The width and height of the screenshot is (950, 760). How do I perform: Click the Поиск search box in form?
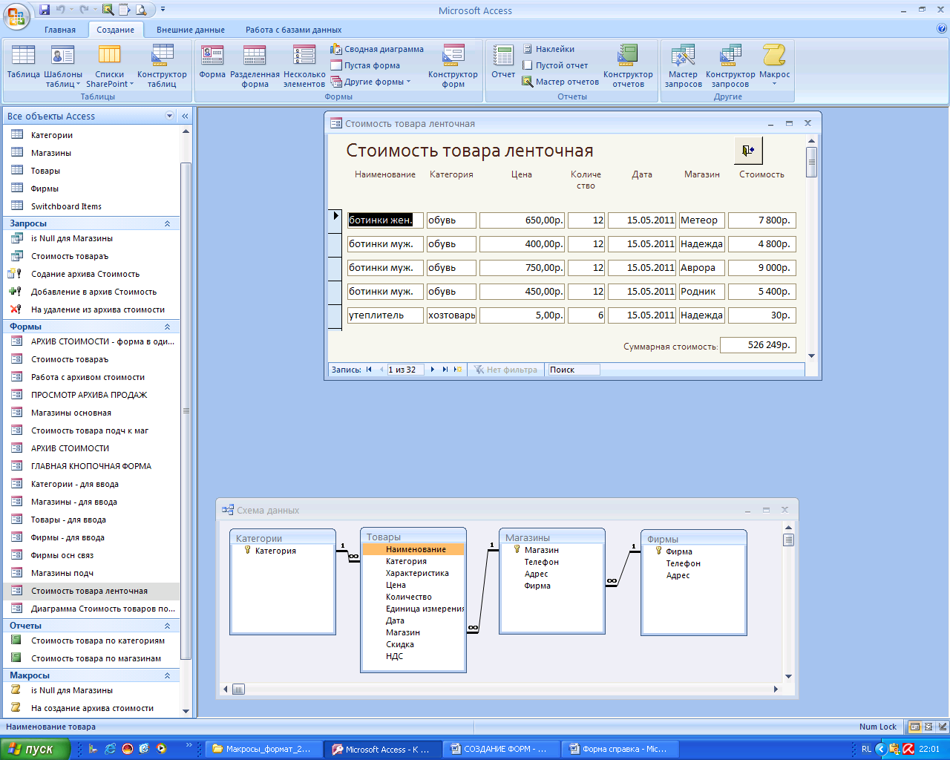coord(573,370)
